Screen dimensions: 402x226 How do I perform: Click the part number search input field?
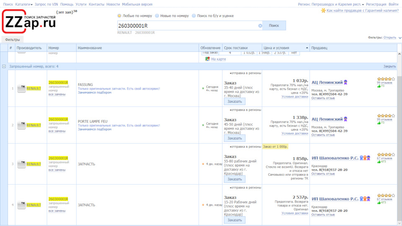point(188,26)
